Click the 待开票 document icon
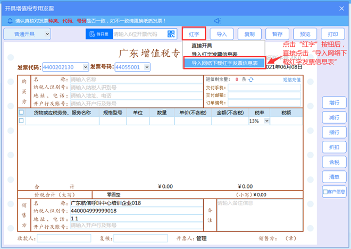351x249 pixels. [92, 34]
